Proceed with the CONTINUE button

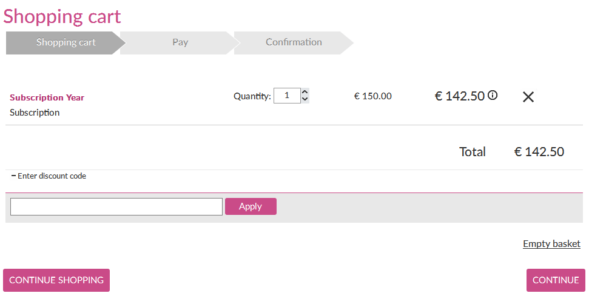pos(556,280)
